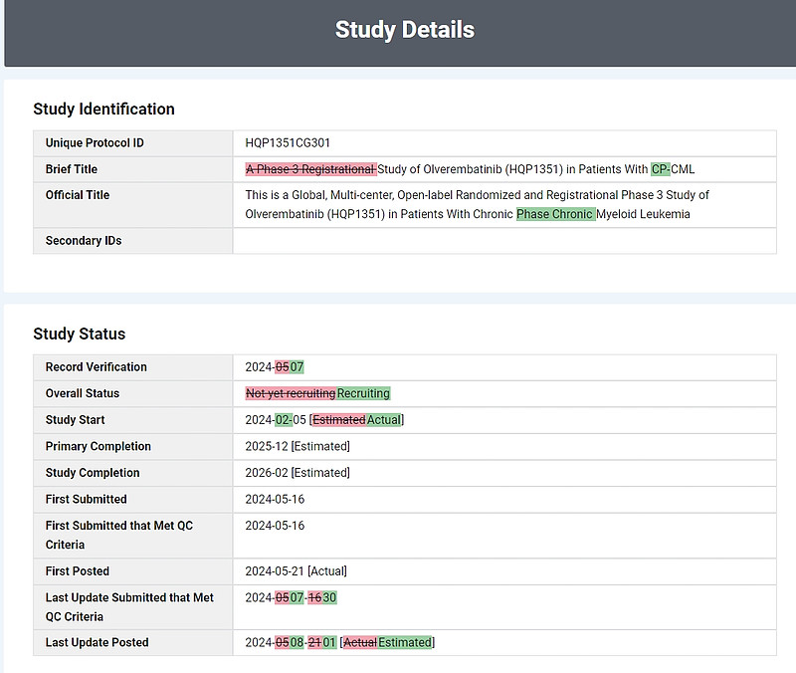The height and width of the screenshot is (673, 796).
Task: Click the Last Update Posted row label
Action: point(97,642)
